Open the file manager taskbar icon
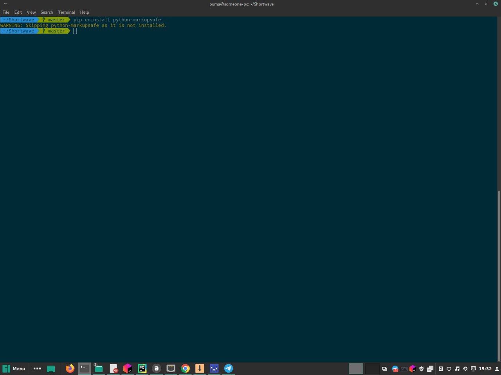501x375 pixels. pos(99,368)
